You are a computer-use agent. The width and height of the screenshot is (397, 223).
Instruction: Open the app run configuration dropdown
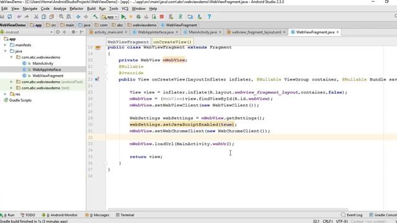click(x=109, y=17)
